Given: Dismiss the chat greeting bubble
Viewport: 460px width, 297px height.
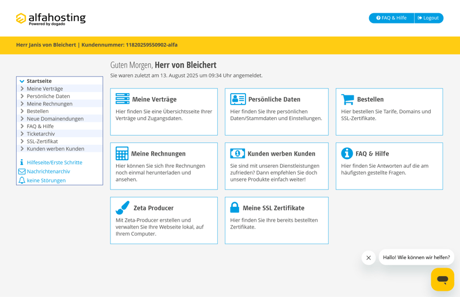Looking at the screenshot, I should (369, 257).
